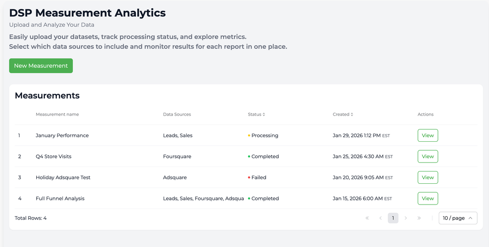The width and height of the screenshot is (489, 247).
Task: Click Q4 Store Visits Completed status
Action: (x=263, y=156)
